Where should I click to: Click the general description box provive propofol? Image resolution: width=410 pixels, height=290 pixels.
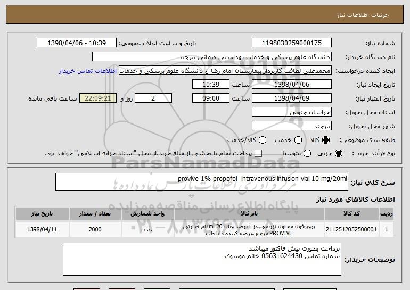[202, 182]
